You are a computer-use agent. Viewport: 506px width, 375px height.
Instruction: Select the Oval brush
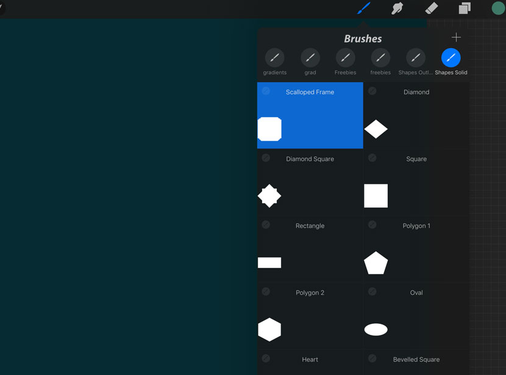(x=416, y=316)
